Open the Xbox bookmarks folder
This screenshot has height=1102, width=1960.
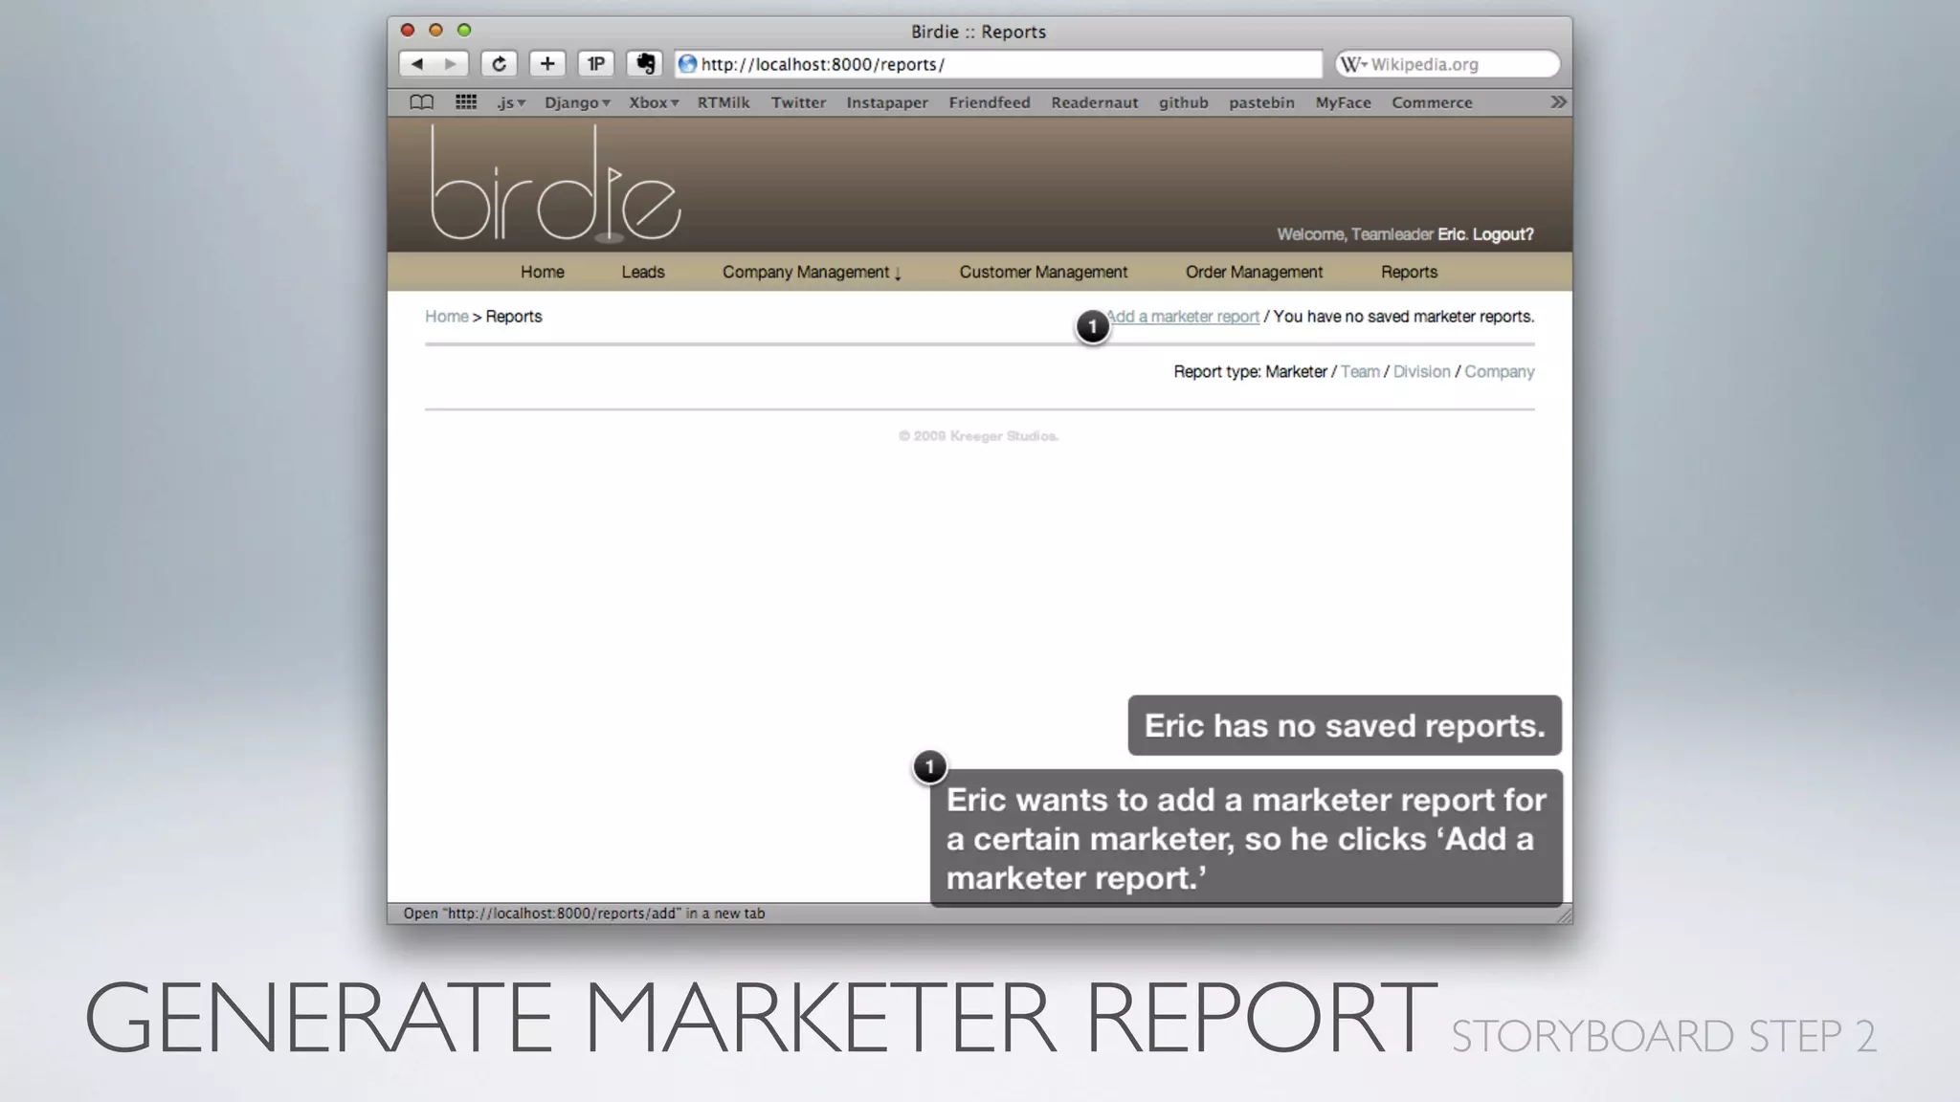point(654,102)
